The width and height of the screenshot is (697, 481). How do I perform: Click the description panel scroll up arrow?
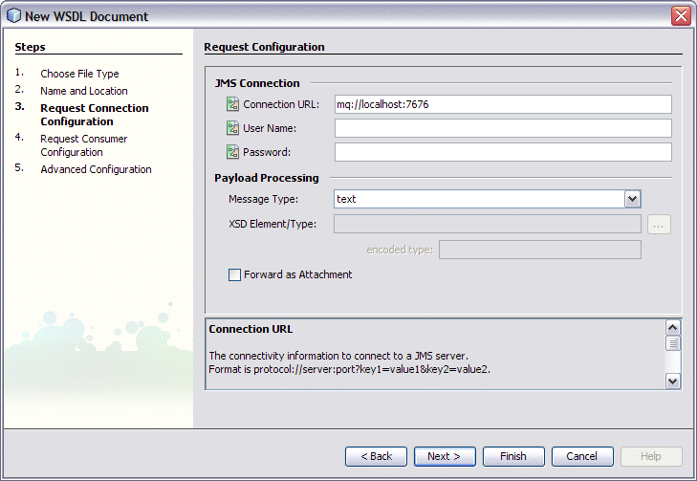click(x=672, y=328)
